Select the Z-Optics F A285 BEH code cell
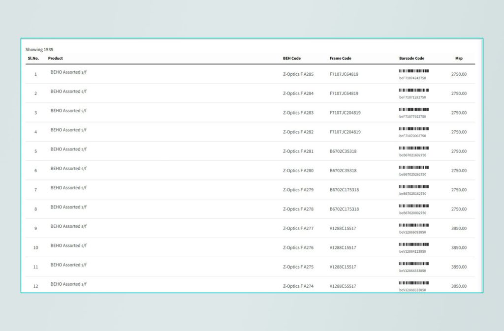This screenshot has width=504, height=331. click(298, 74)
